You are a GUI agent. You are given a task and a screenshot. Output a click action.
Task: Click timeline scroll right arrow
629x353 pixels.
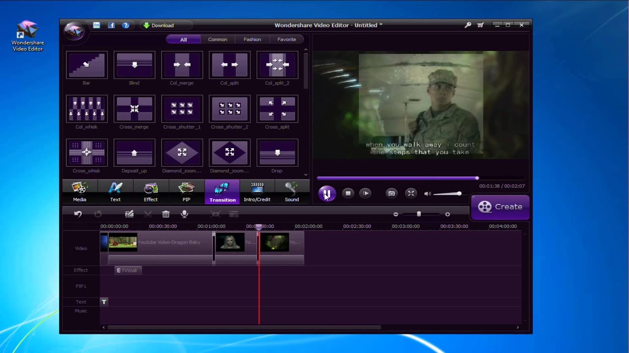[517, 328]
